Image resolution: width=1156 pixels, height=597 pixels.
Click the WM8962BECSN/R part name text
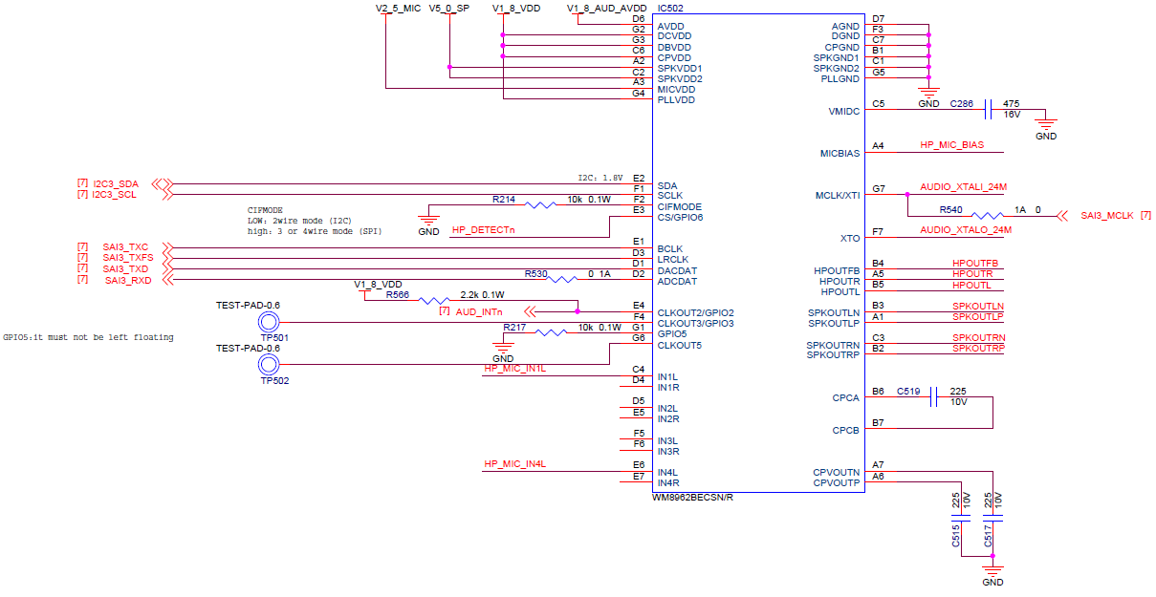point(693,496)
